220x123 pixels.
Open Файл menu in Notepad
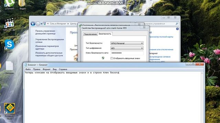(28, 69)
